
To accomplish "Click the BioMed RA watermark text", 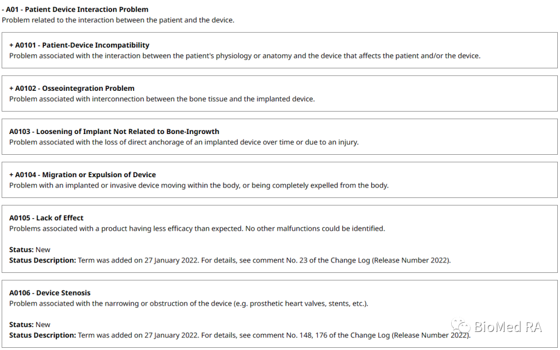I will point(507,327).
